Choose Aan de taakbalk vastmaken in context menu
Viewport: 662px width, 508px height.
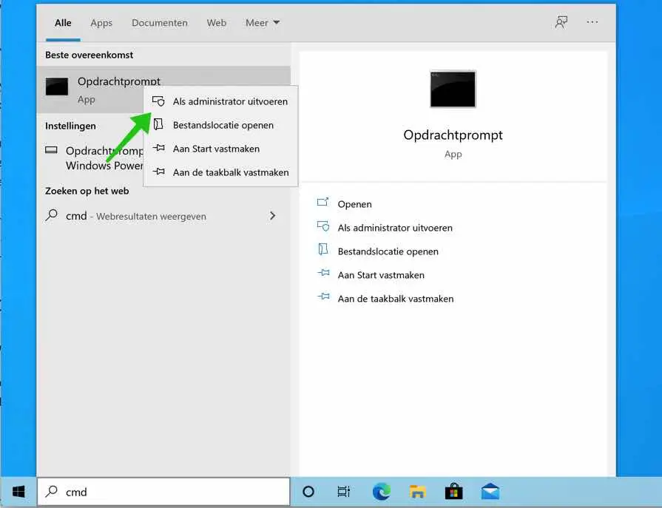[220, 172]
